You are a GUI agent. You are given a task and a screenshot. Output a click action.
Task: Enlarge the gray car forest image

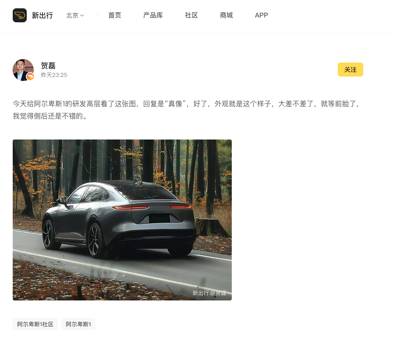[x=122, y=220]
